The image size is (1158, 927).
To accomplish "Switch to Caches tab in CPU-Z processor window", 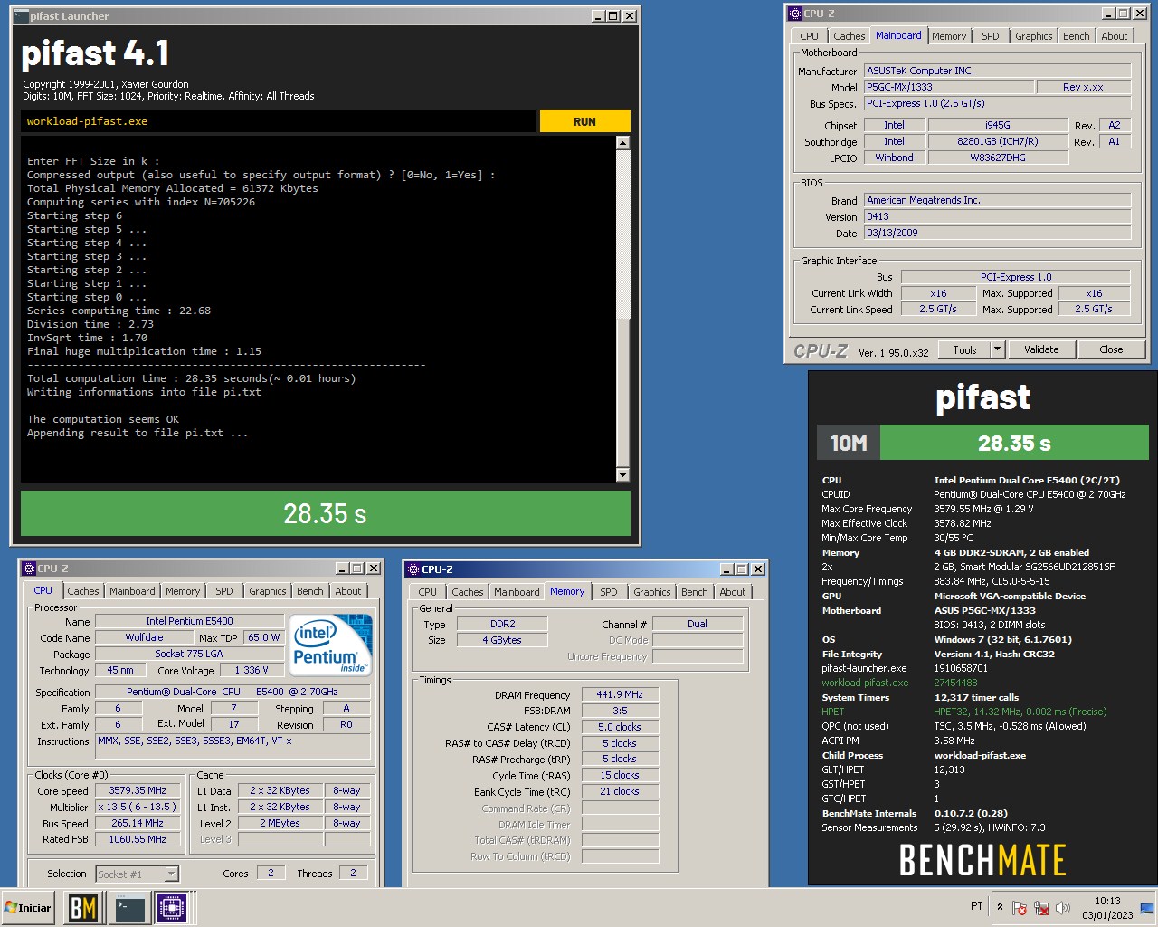I will point(83,591).
